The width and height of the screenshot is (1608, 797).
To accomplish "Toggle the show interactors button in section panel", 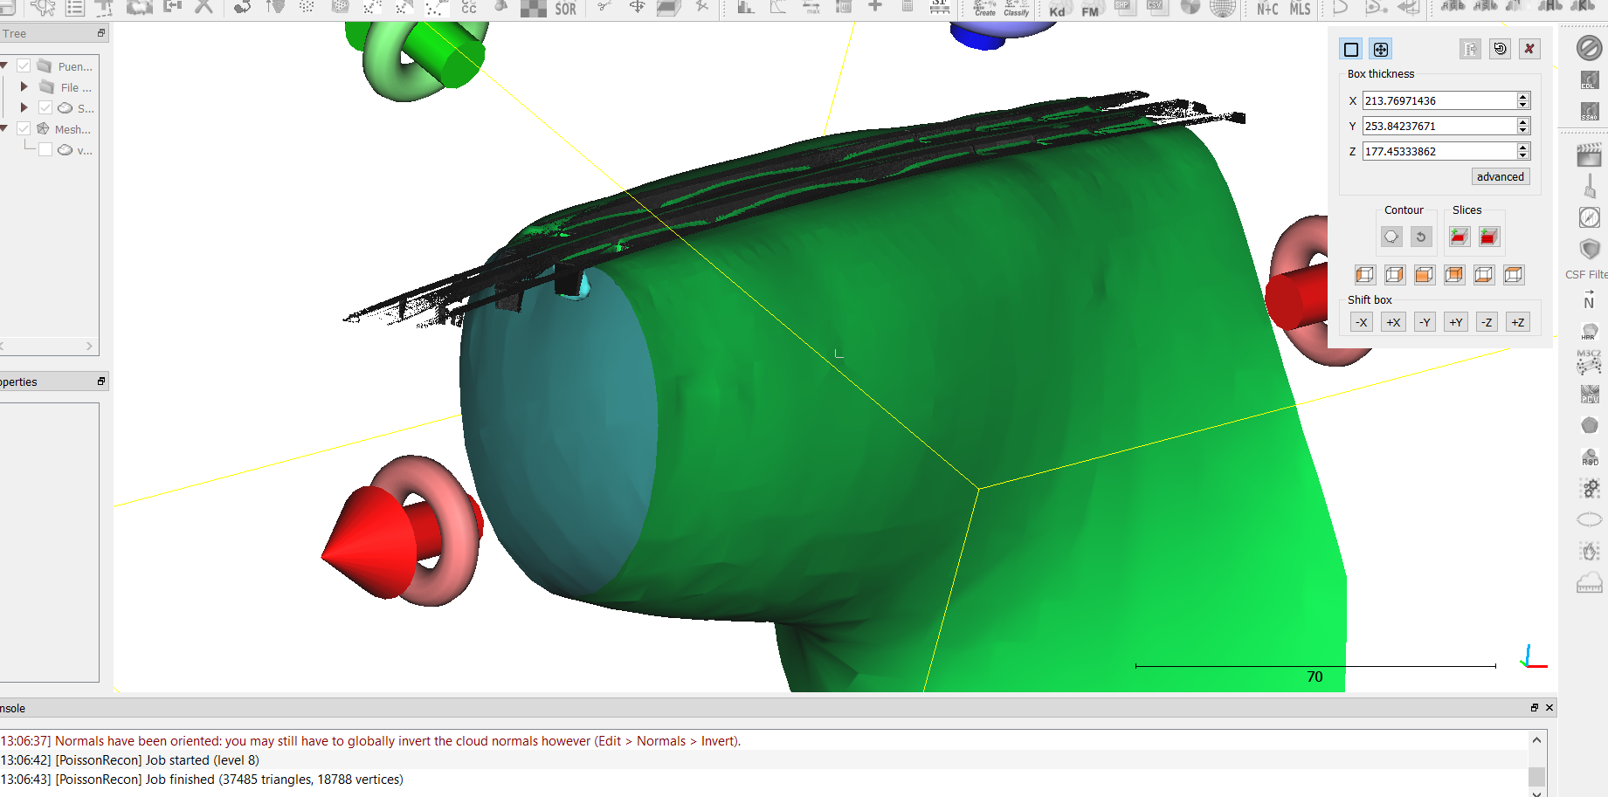I will pyautogui.click(x=1381, y=50).
